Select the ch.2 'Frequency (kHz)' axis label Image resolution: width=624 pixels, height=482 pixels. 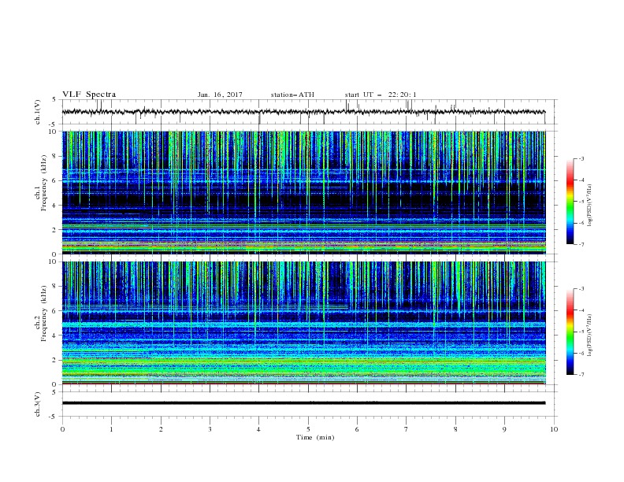click(x=44, y=313)
